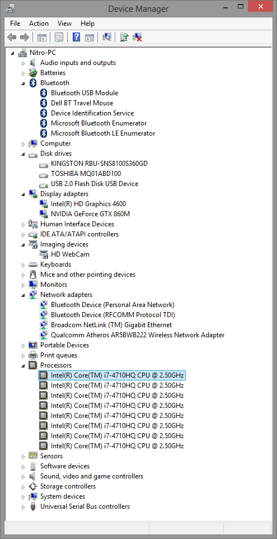Click Scan for hardware changes toolbar icon
Screen dimensions: 277x539
click(x=107, y=37)
